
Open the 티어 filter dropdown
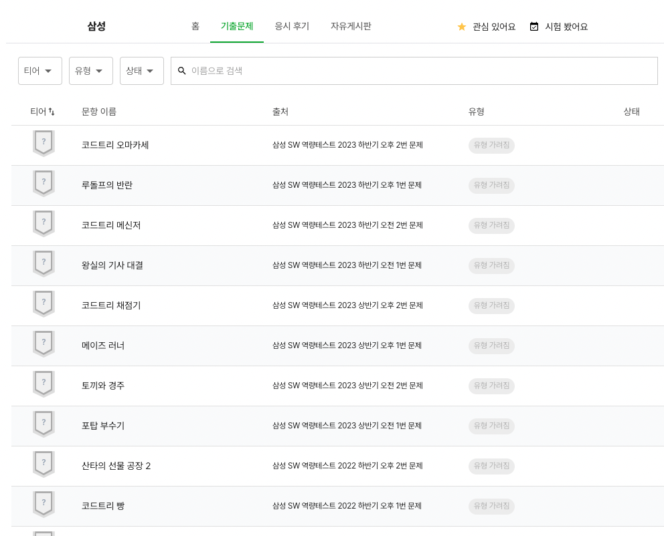tap(40, 71)
